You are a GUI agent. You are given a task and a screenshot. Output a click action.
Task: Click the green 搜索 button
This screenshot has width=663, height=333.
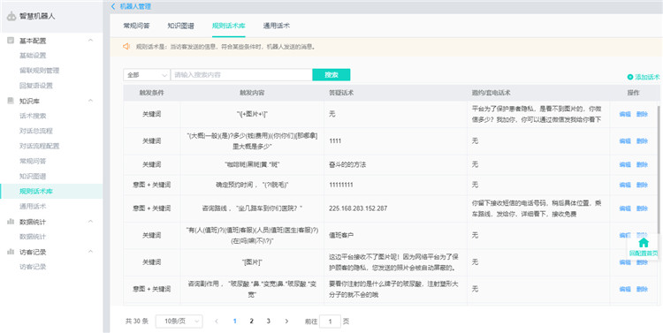click(331, 75)
